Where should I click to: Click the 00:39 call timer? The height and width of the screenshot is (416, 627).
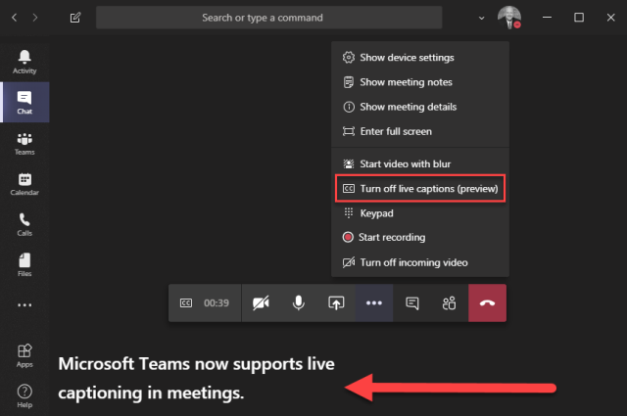click(x=217, y=303)
